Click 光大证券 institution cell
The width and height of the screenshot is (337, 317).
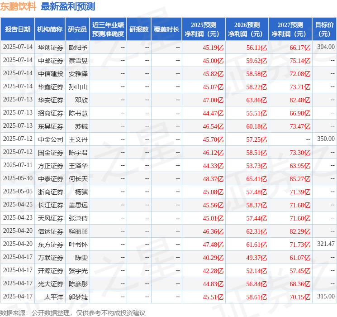[51, 284]
